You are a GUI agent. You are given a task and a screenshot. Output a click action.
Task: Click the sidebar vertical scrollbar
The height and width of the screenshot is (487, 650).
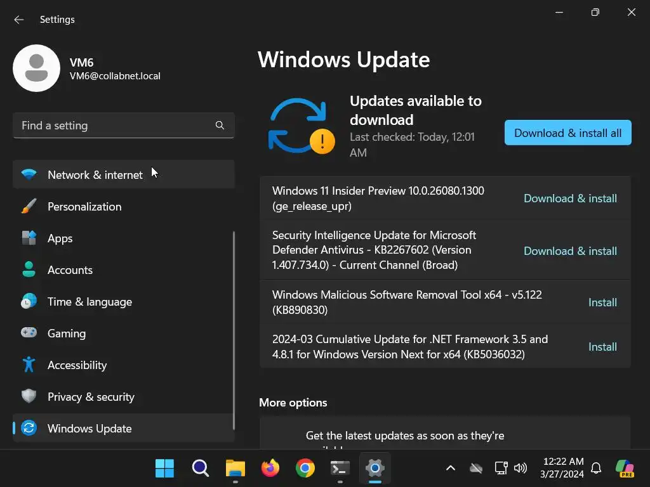tap(234, 330)
